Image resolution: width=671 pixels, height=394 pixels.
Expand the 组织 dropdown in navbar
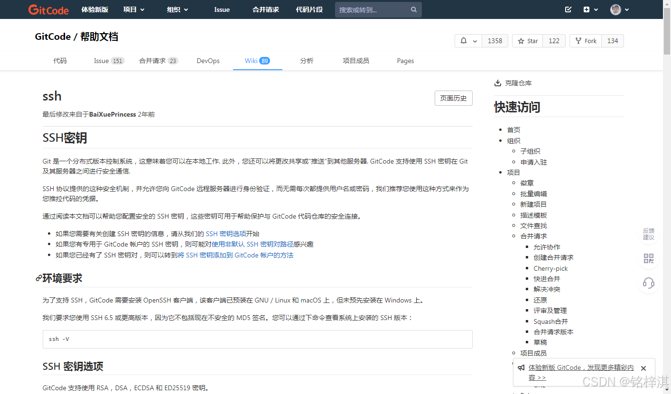click(x=177, y=9)
